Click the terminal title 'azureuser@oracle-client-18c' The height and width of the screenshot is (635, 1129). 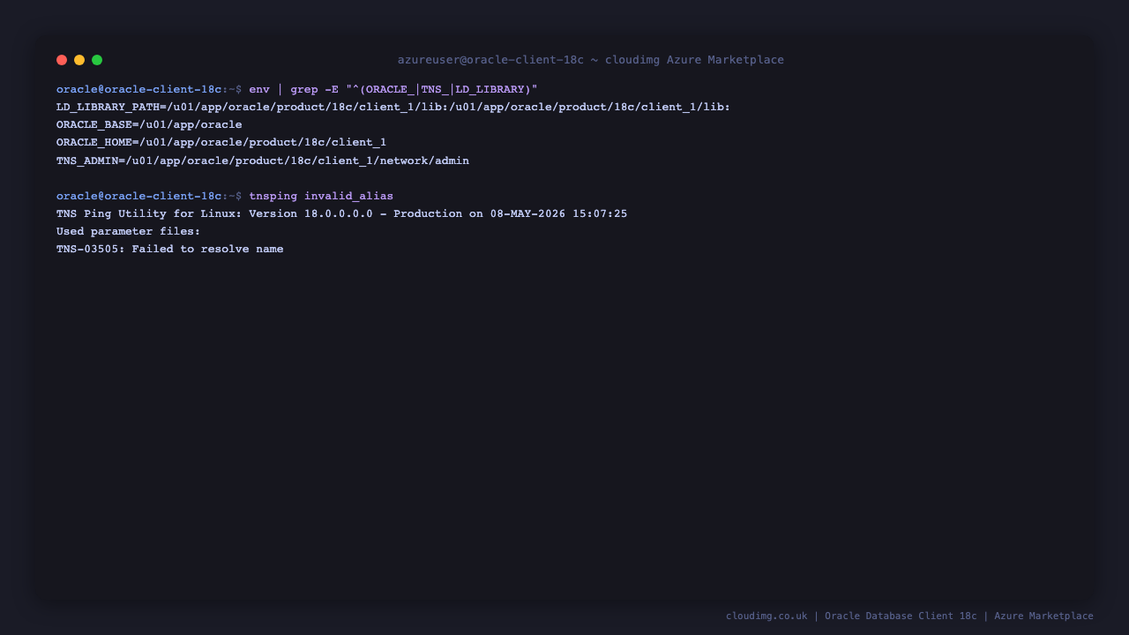click(x=490, y=60)
